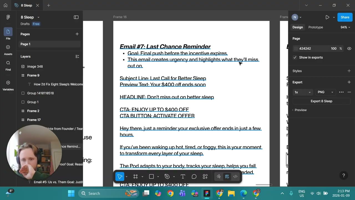Open the zoom level 94% dropdown

click(346, 27)
